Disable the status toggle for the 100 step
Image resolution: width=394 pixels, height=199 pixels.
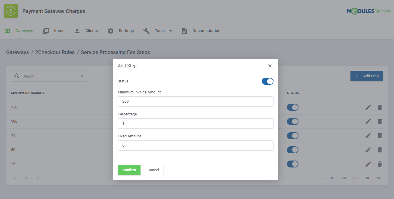point(292,121)
